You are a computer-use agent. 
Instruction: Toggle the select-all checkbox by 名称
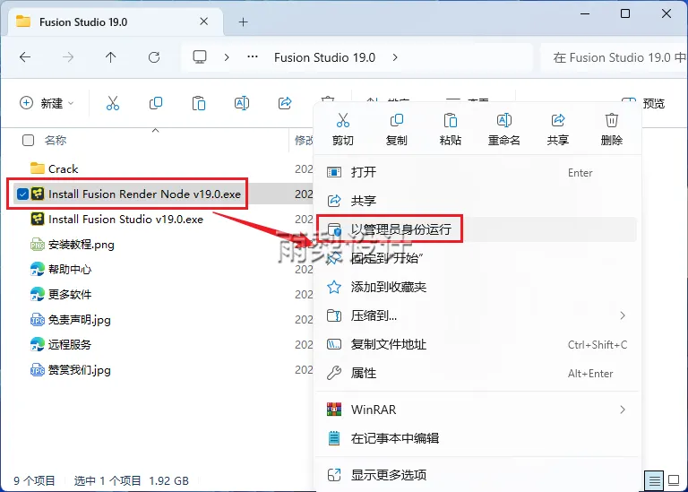click(x=28, y=140)
